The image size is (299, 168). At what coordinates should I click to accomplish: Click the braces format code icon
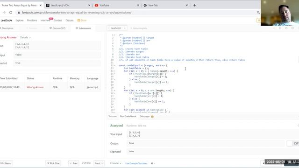coord(280,28)
